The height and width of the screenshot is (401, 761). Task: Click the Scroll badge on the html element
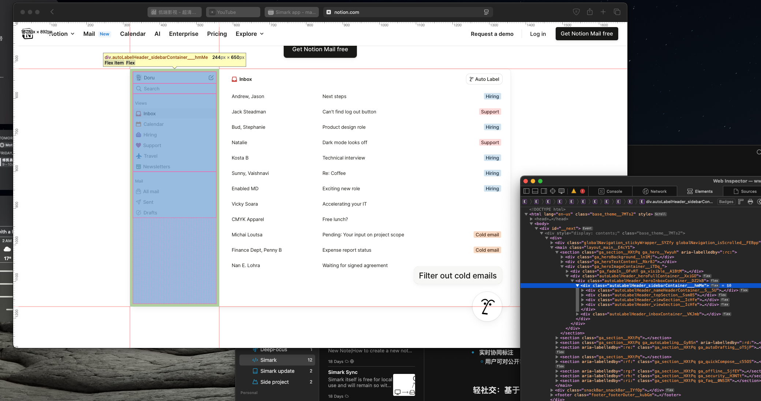[660, 214]
